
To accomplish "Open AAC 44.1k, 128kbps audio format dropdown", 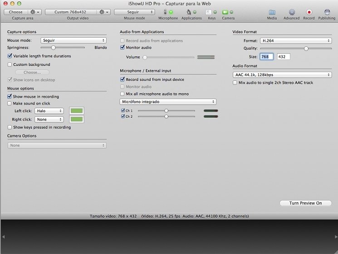I will [x=282, y=75].
